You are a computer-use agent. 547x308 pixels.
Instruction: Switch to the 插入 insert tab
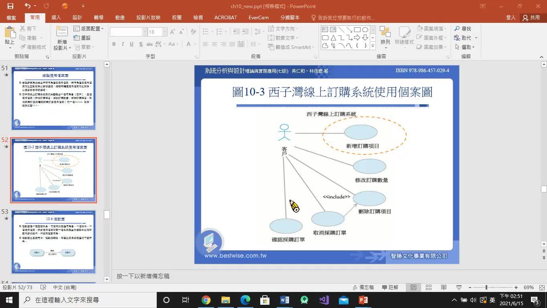pyautogui.click(x=56, y=18)
